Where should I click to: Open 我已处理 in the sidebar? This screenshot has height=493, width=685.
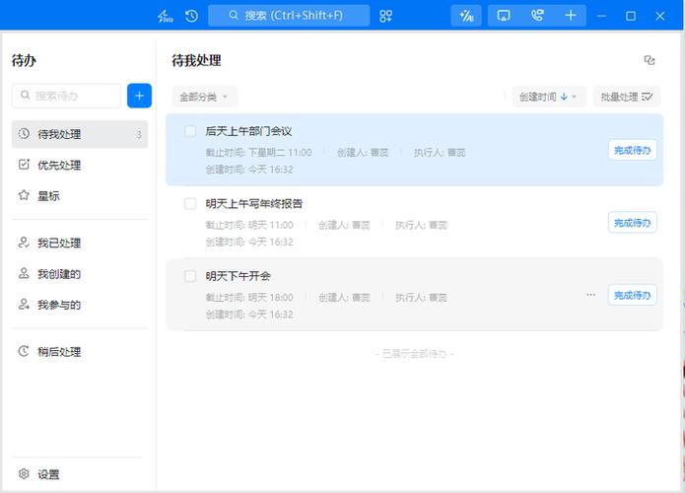(x=80, y=243)
